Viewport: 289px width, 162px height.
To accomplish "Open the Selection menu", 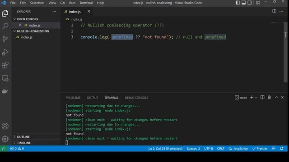I will point(37,3).
